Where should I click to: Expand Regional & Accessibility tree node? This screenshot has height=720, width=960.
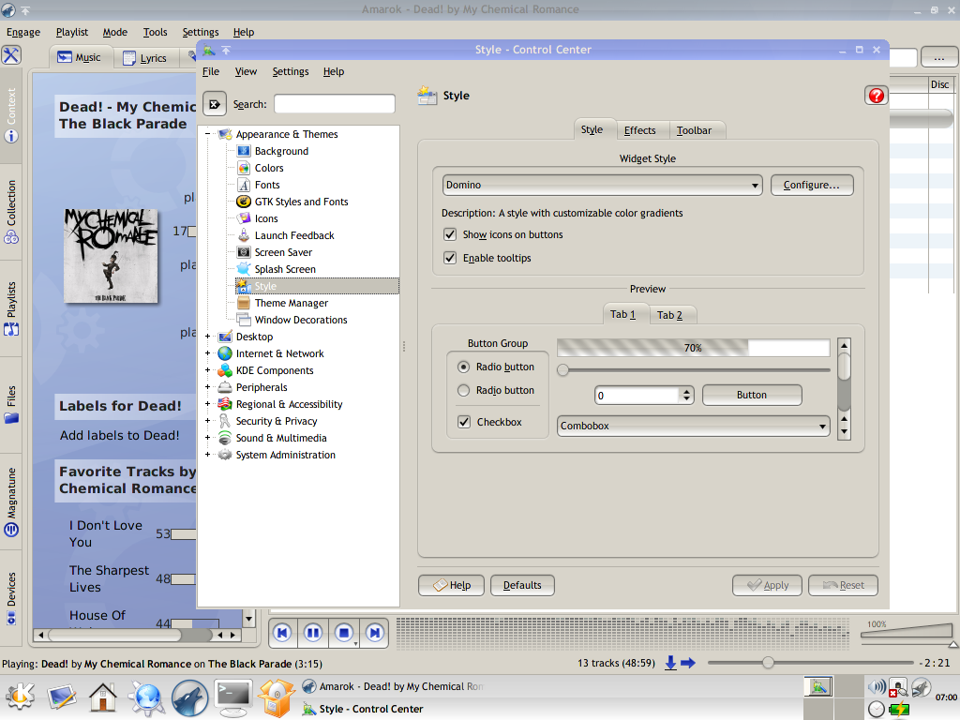pyautogui.click(x=207, y=404)
